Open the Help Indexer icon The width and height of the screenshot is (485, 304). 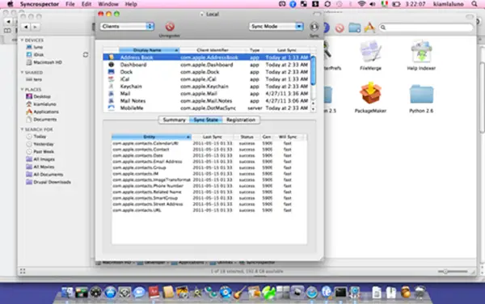tap(421, 51)
